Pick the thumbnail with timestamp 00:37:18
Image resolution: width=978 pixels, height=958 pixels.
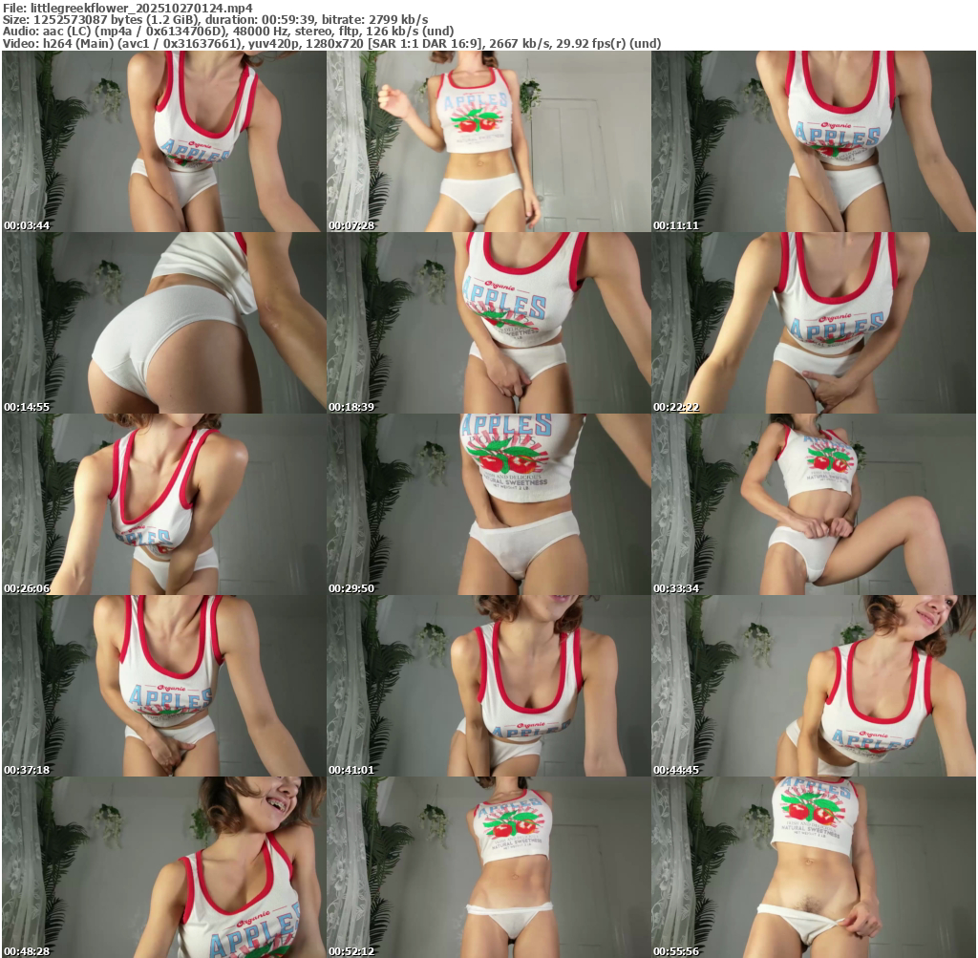coord(164,686)
